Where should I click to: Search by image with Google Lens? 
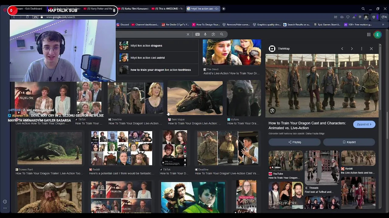click(x=213, y=34)
